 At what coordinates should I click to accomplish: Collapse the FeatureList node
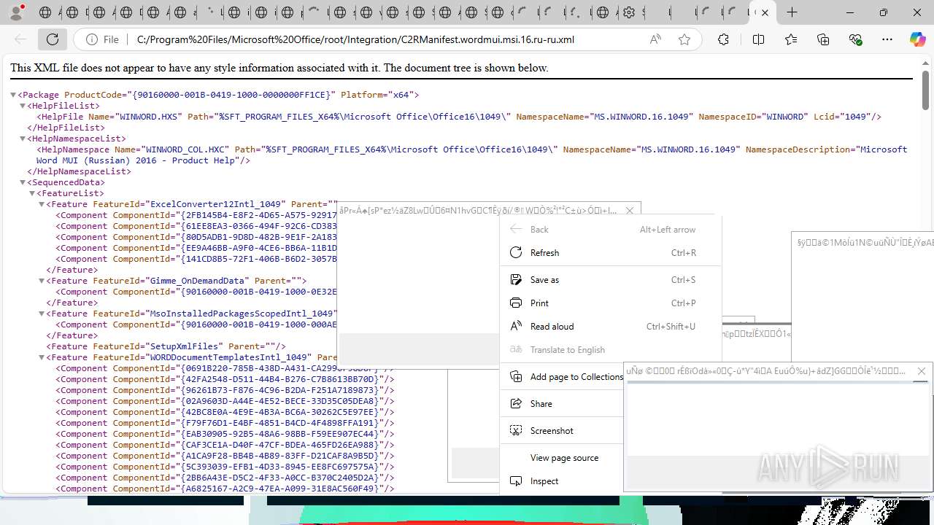tap(32, 193)
